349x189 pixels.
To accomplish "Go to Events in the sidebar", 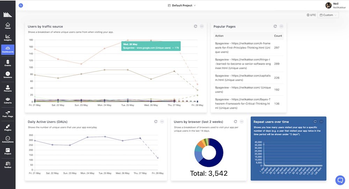I will point(8,63).
